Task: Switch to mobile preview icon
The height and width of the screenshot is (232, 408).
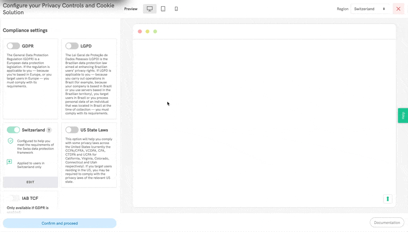Action: click(176, 9)
